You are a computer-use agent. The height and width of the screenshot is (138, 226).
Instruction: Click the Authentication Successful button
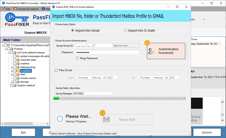[x=166, y=51]
